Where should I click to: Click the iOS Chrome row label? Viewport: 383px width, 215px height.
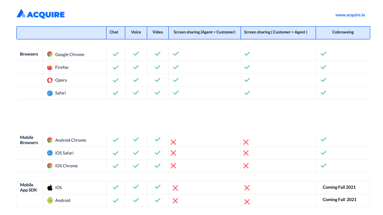[67, 166]
